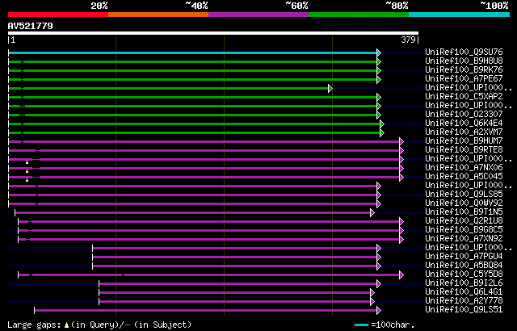Click the UniRef100_Q6K4E4 label
Image resolution: width=517 pixels, height=331 pixels.
point(464,123)
